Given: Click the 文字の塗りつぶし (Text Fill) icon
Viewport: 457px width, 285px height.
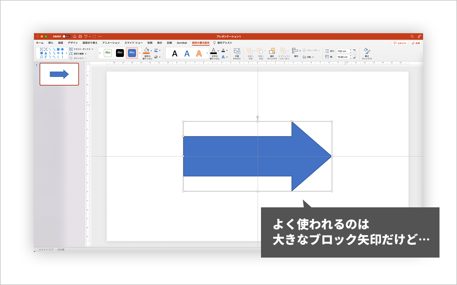Looking at the screenshot, I should click(x=214, y=51).
